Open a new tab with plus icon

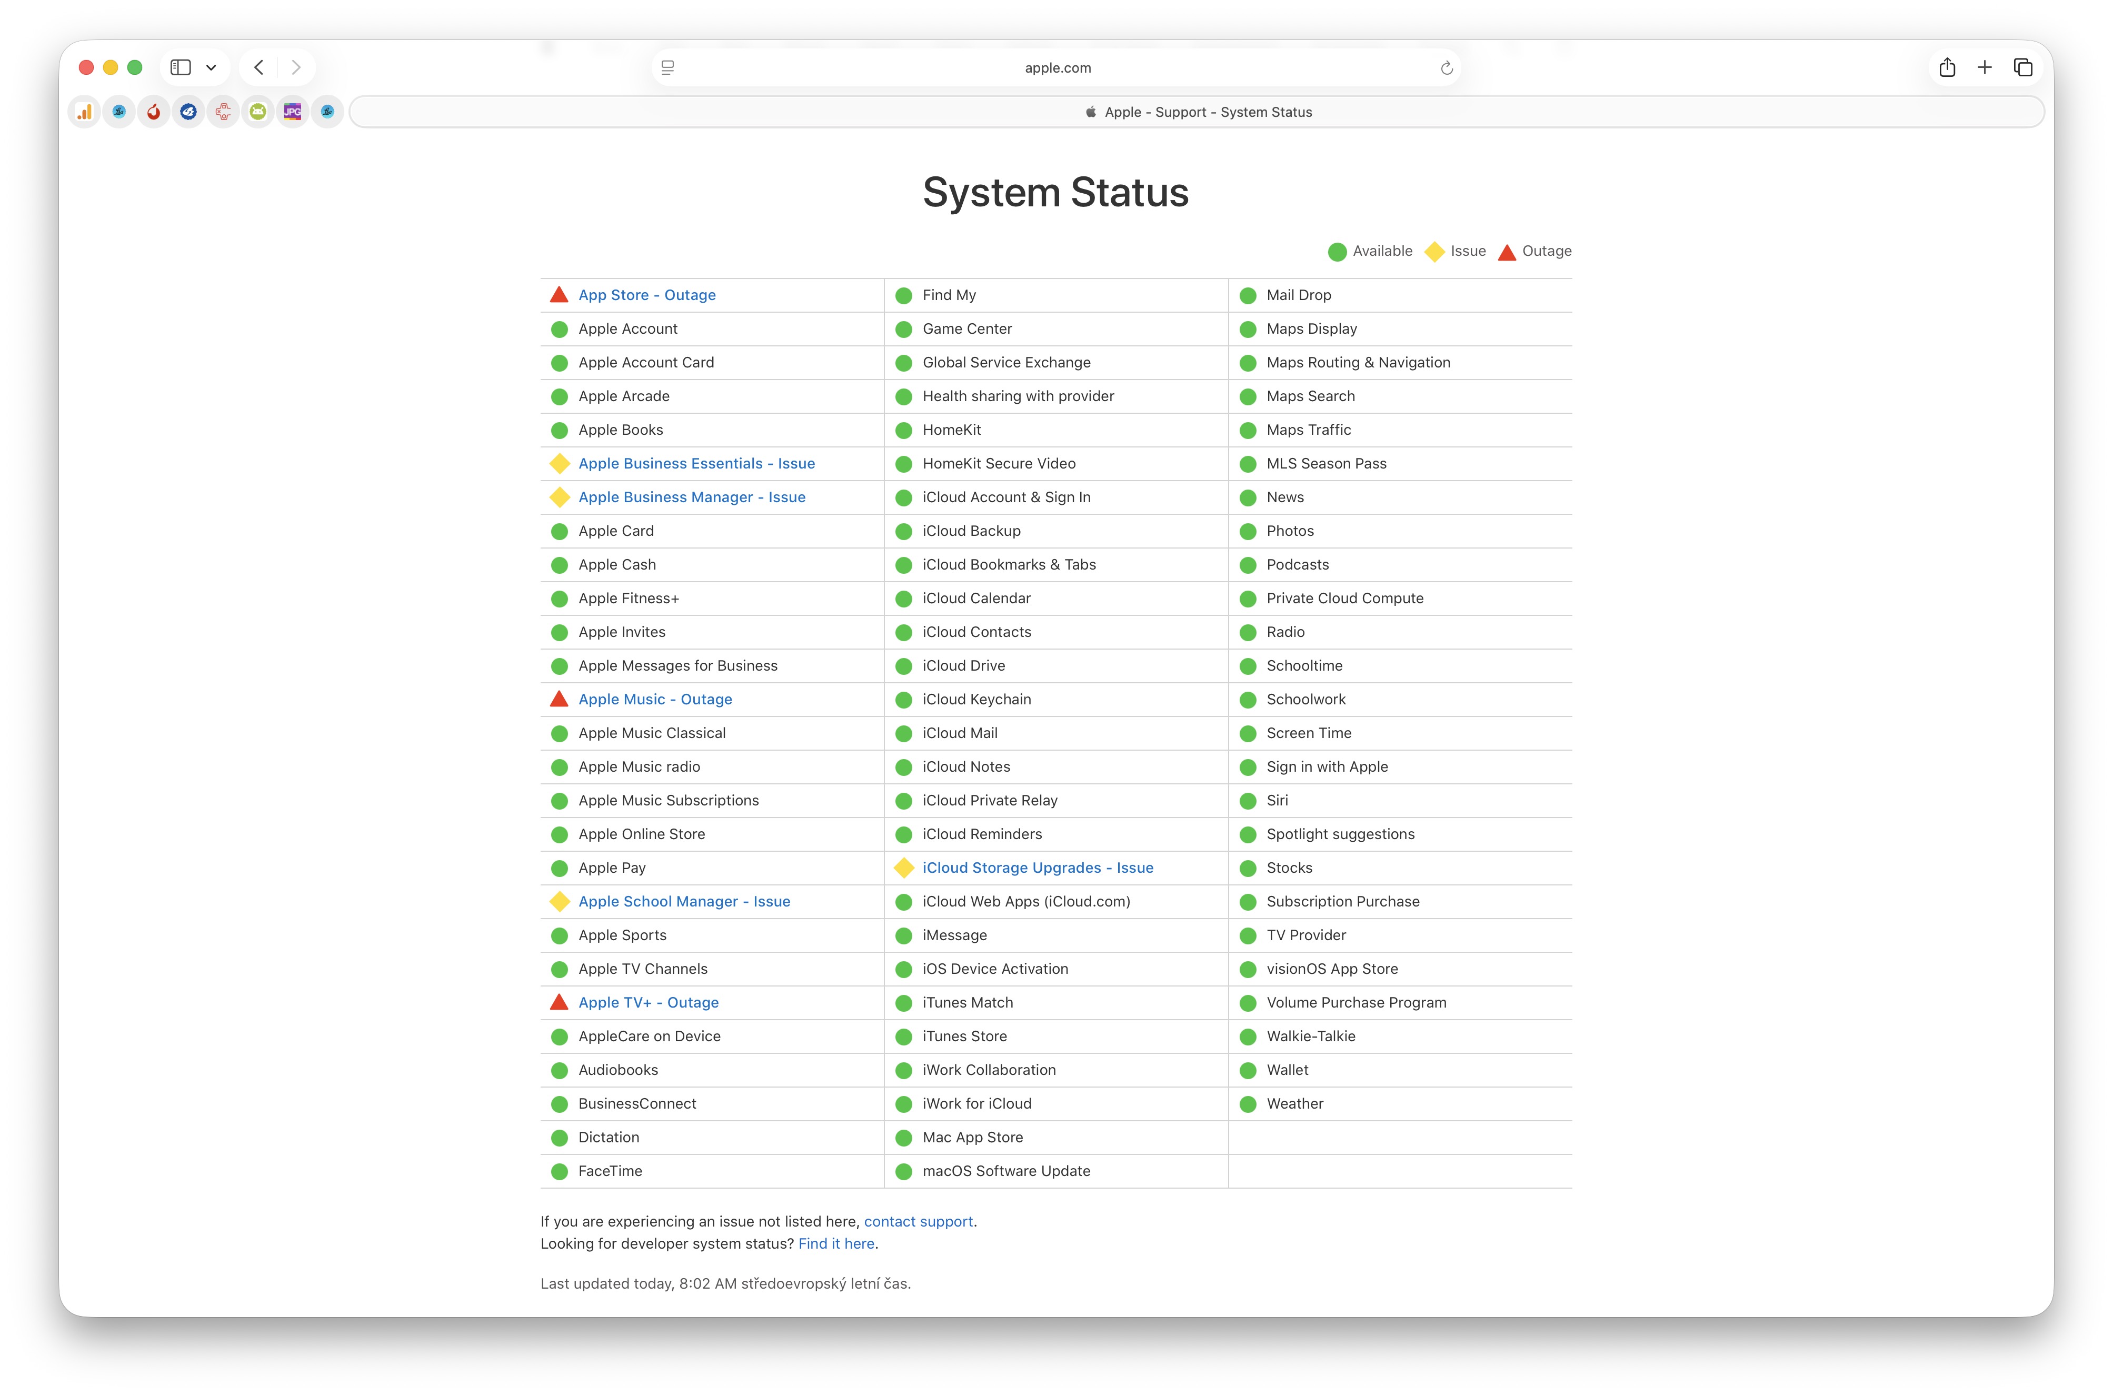[1984, 67]
